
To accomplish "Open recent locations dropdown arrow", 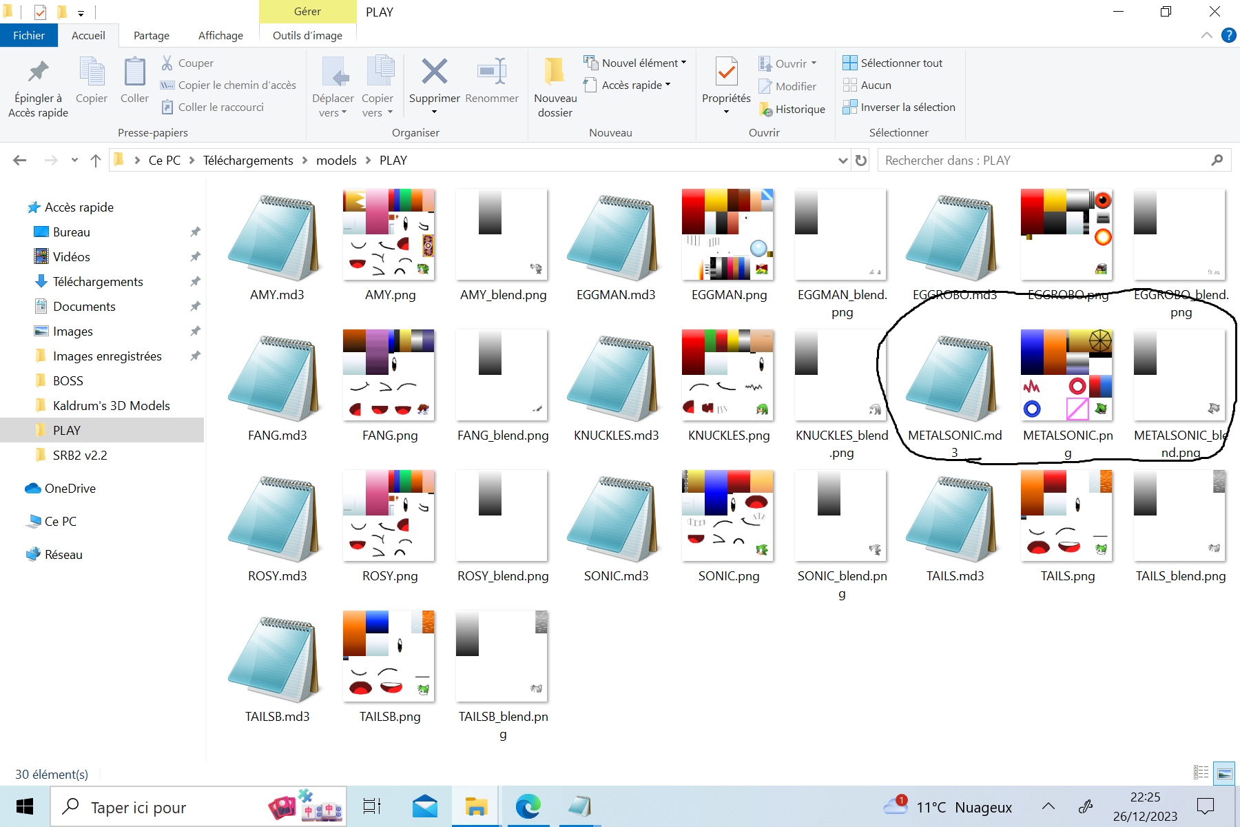I will (74, 161).
